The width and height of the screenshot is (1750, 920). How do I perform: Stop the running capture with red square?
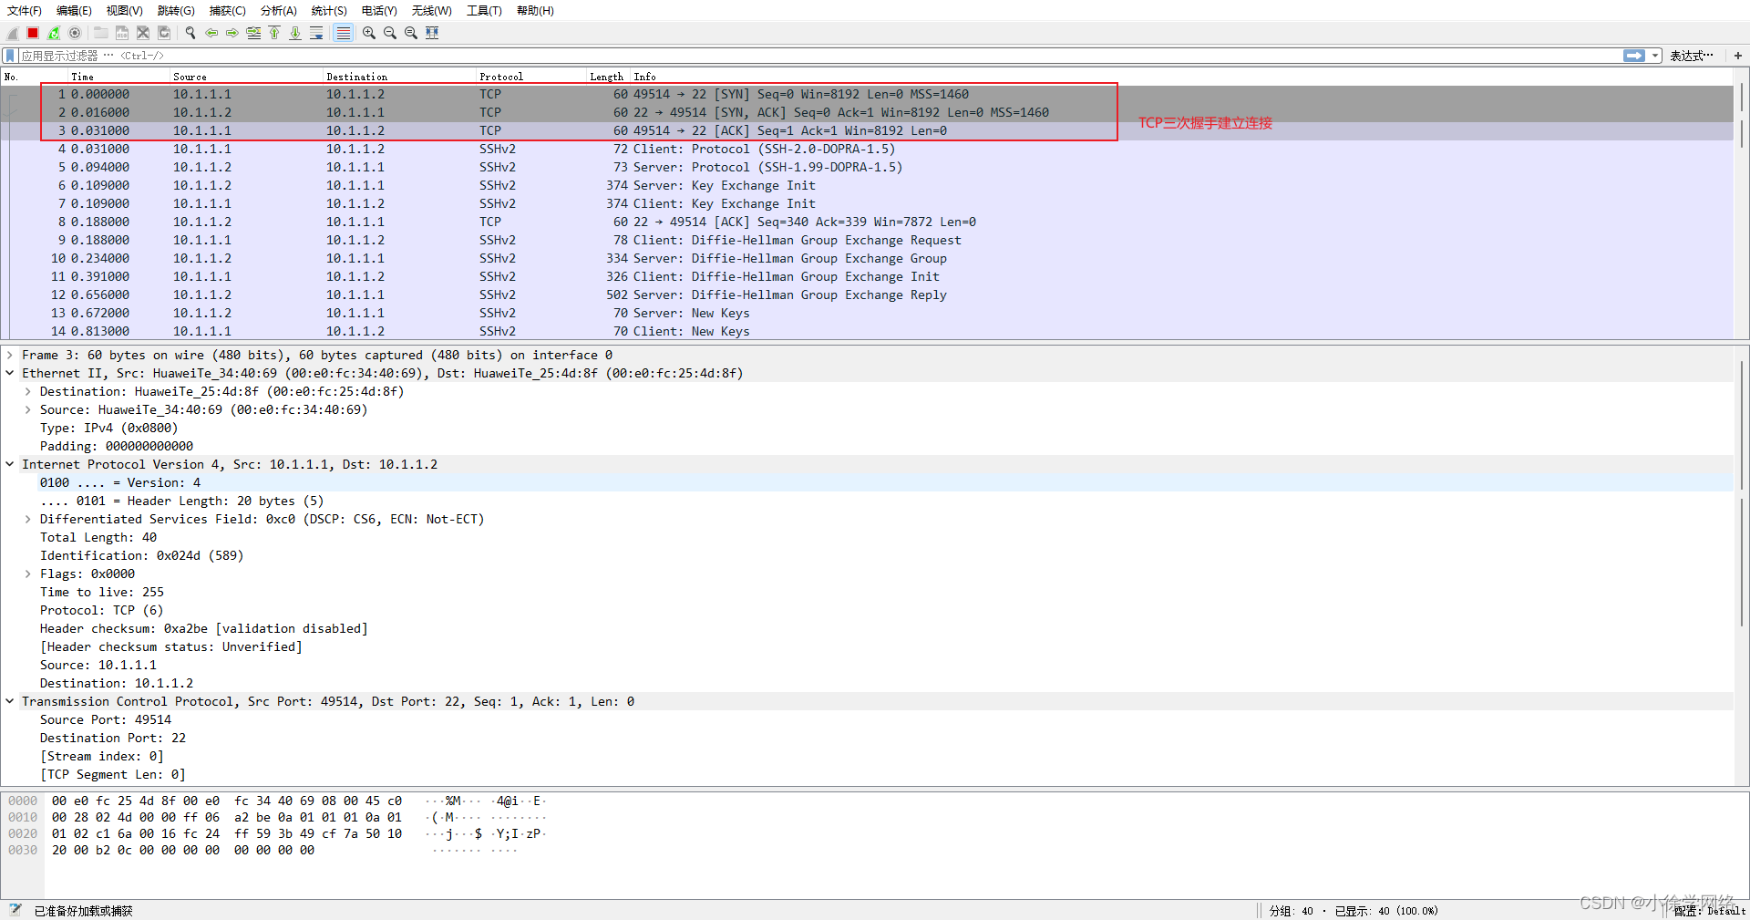[x=33, y=33]
